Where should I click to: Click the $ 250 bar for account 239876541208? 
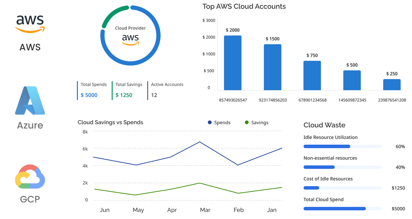pos(392,85)
